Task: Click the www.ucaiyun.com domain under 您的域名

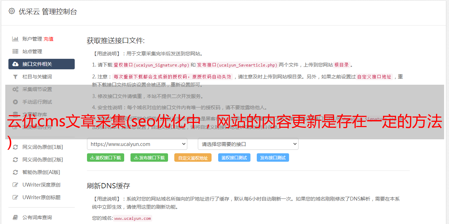Action: pyautogui.click(x=133, y=218)
